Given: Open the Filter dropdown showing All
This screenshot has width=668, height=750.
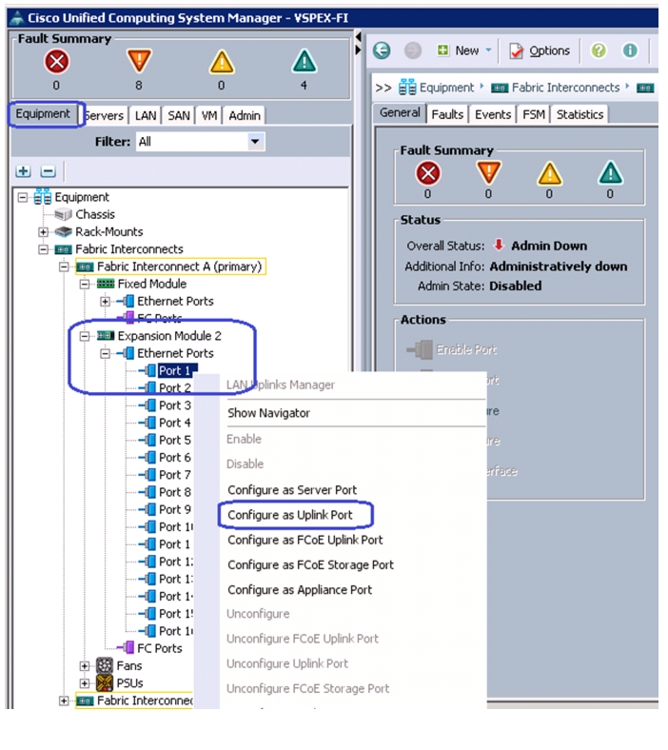Looking at the screenshot, I should click(255, 142).
